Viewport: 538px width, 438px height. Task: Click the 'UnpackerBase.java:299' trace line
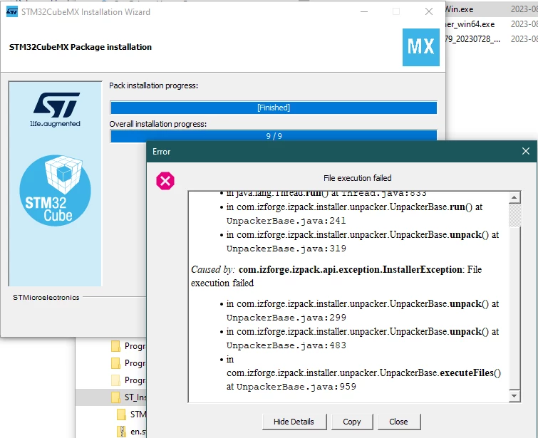click(286, 318)
